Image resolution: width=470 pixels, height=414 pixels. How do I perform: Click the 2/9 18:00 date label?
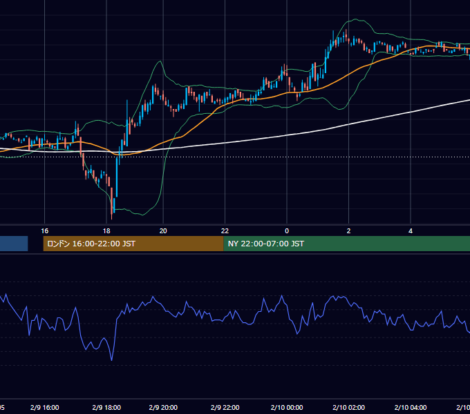point(106,407)
